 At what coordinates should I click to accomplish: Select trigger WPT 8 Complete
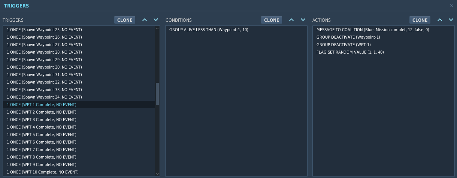pyautogui.click(x=79, y=157)
